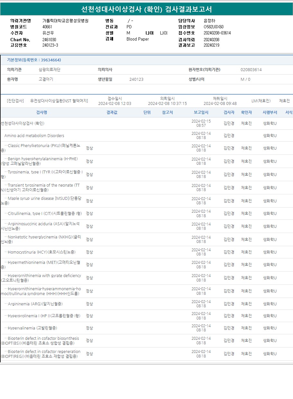Select the Chart No. value 2461030
This screenshot has height=399, width=293.
49,40
